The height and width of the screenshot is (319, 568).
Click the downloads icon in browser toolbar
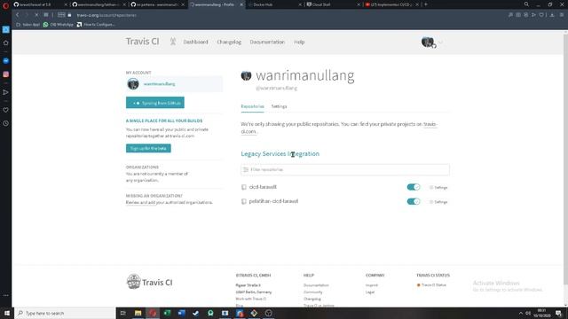click(552, 15)
